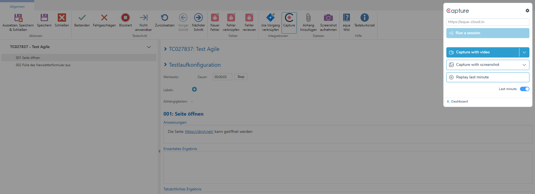Screen dimensions: 535x194
Task: Expand Capture with screenshot options
Action: (x=524, y=65)
